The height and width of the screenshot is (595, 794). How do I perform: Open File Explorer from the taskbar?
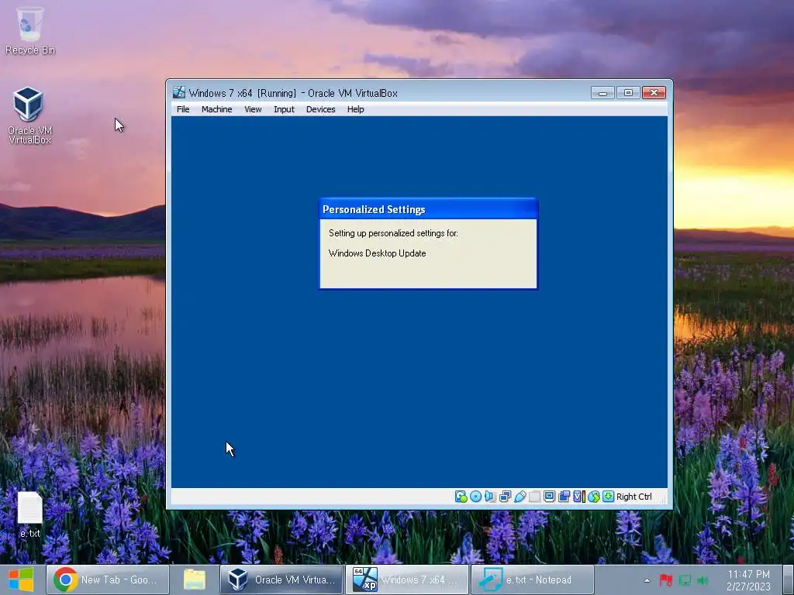point(195,580)
